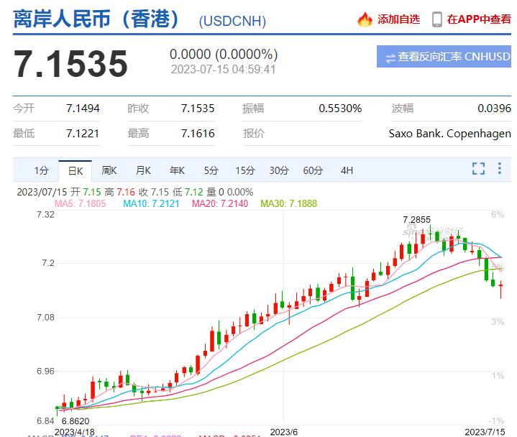517x437 pixels.
Task: Click the 7.08 price axis label
Action: (45, 318)
